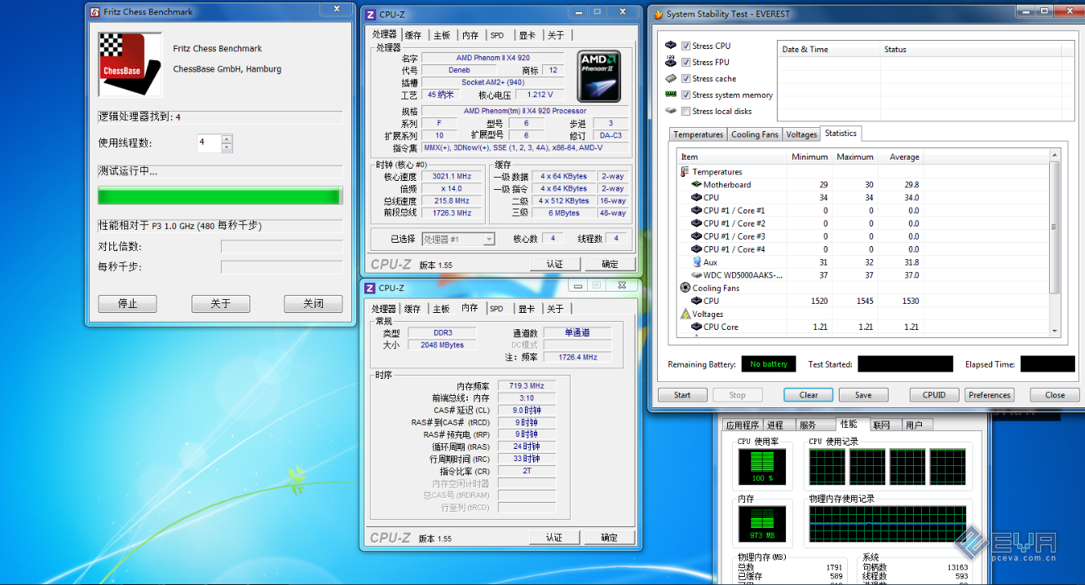Click the Temperatures thermometer icon in list
The width and height of the screenshot is (1085, 585).
[x=685, y=172]
